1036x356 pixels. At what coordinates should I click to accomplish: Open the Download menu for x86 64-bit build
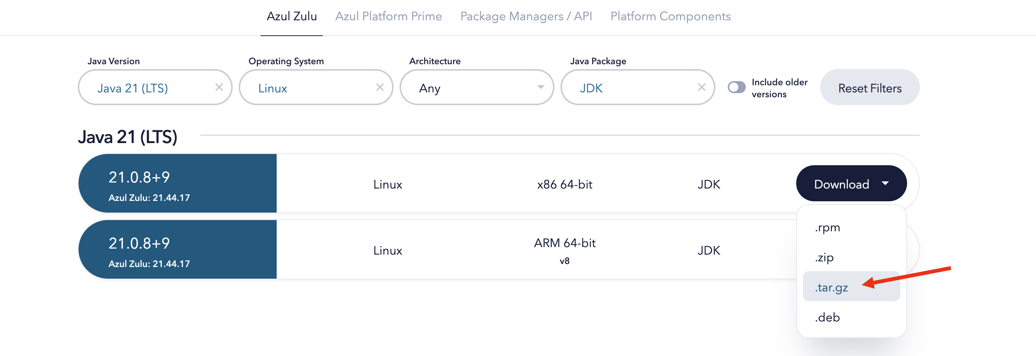point(851,184)
